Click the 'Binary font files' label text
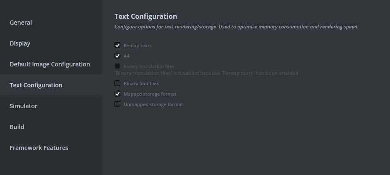 (x=141, y=84)
